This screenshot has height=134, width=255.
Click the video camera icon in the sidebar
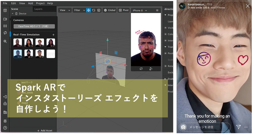[5, 19]
